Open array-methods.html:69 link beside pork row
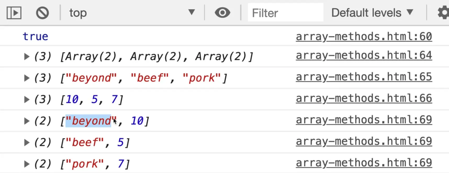449x173 pixels. (x=364, y=163)
